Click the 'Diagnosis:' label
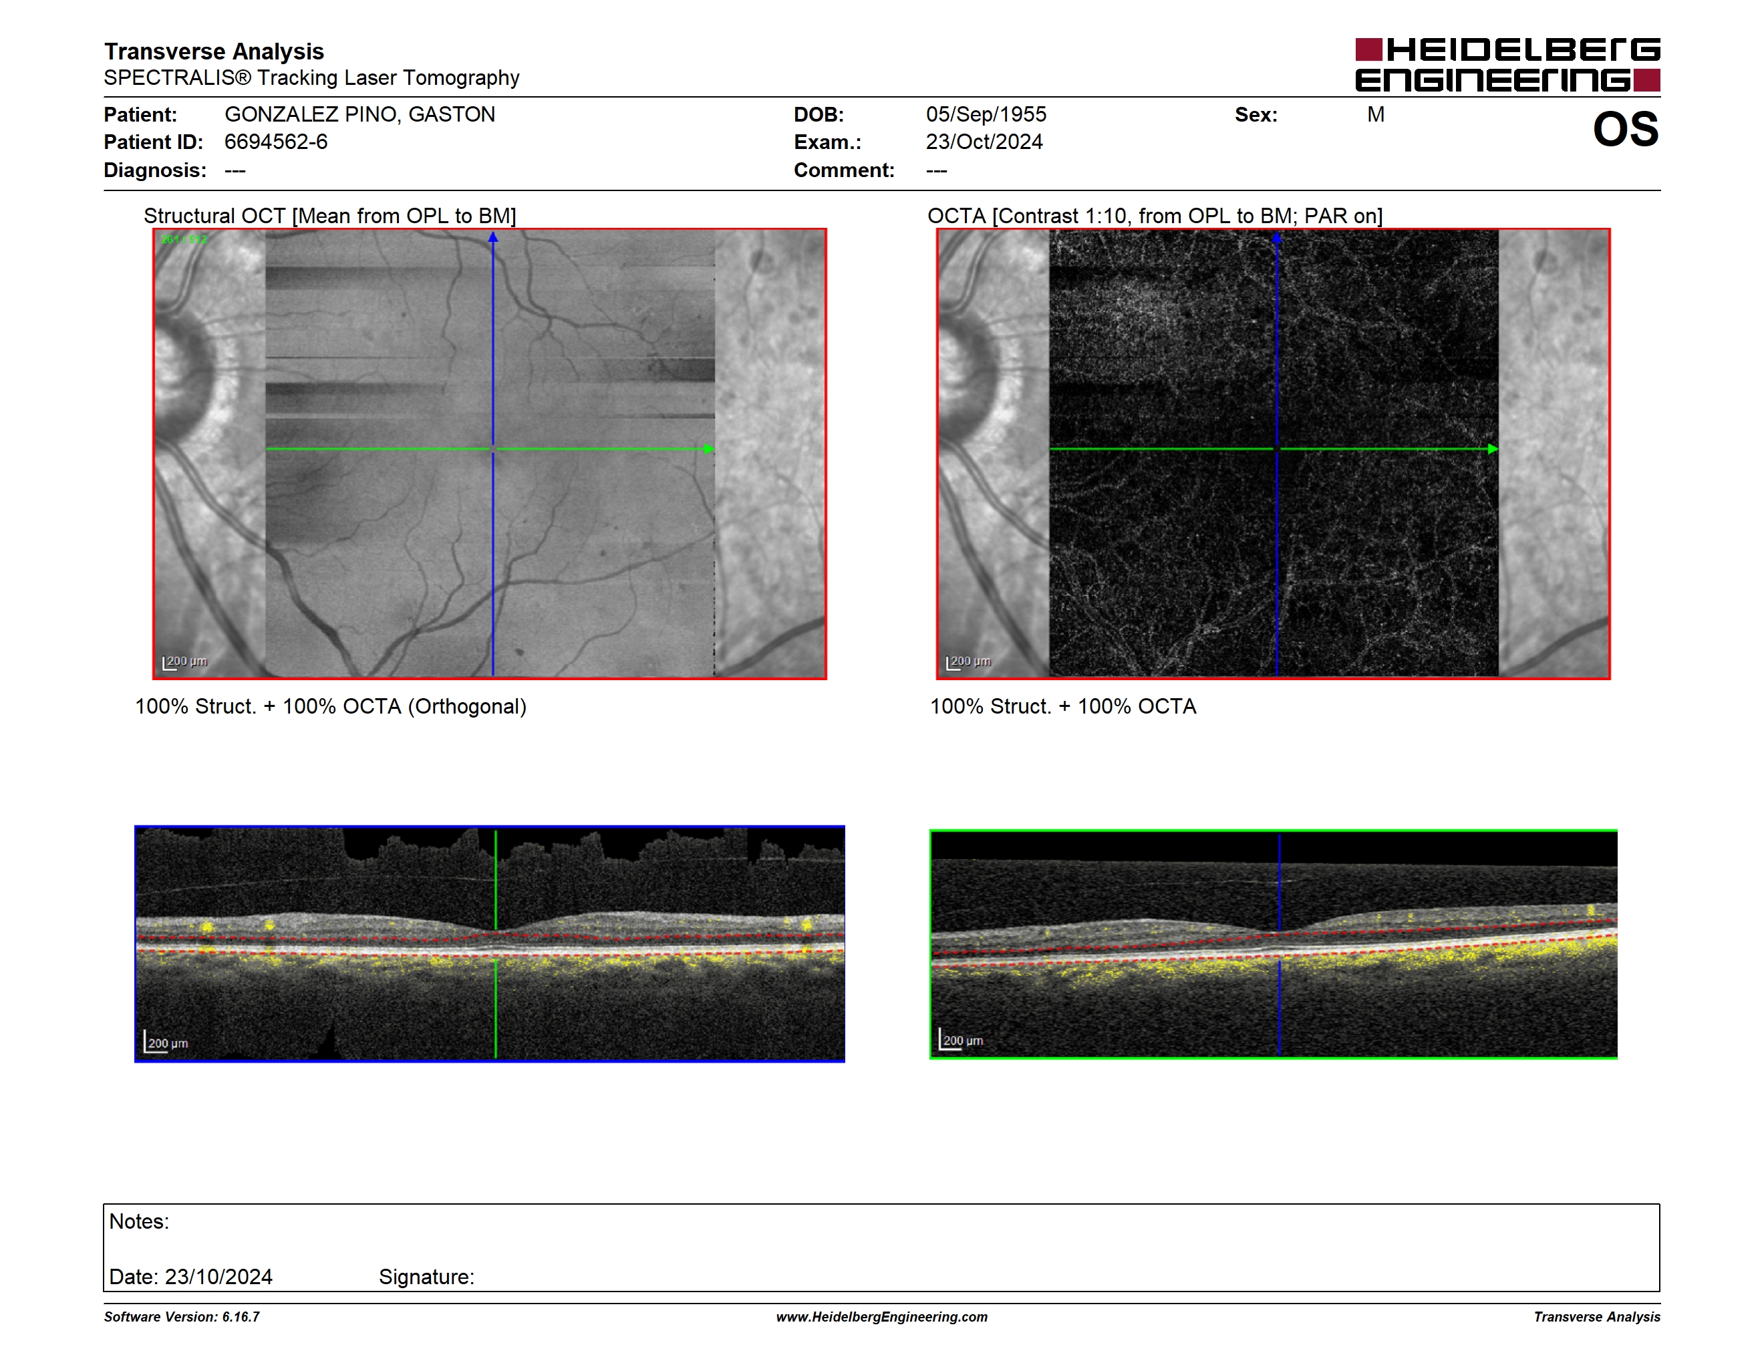 coord(155,170)
